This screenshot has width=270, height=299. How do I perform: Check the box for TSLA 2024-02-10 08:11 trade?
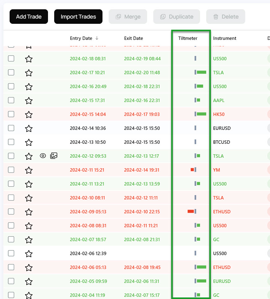point(11,198)
